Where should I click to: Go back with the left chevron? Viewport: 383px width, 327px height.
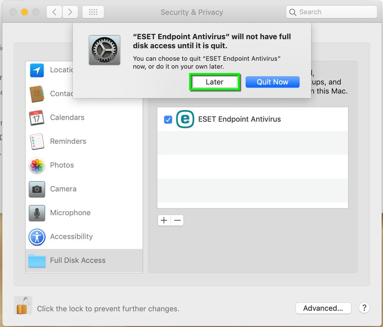pyautogui.click(x=54, y=12)
